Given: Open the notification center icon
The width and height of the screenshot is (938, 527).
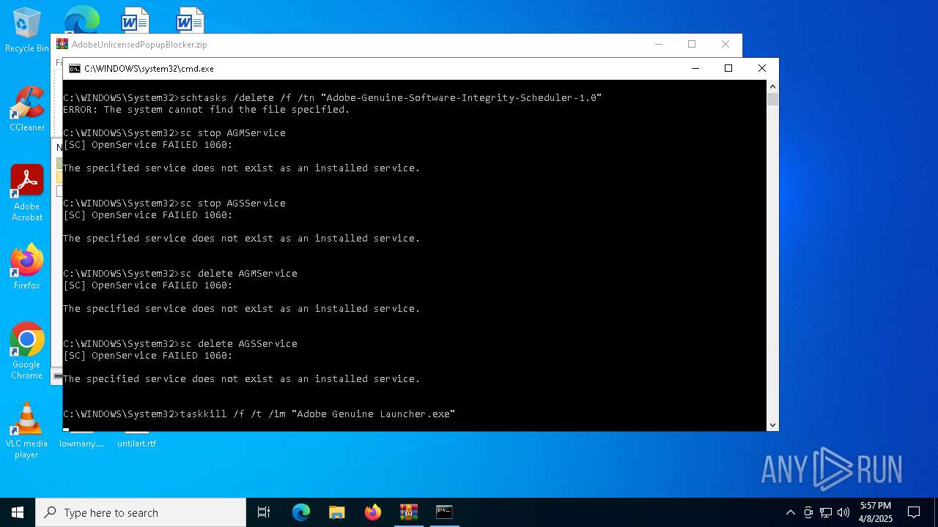Looking at the screenshot, I should coord(914,512).
